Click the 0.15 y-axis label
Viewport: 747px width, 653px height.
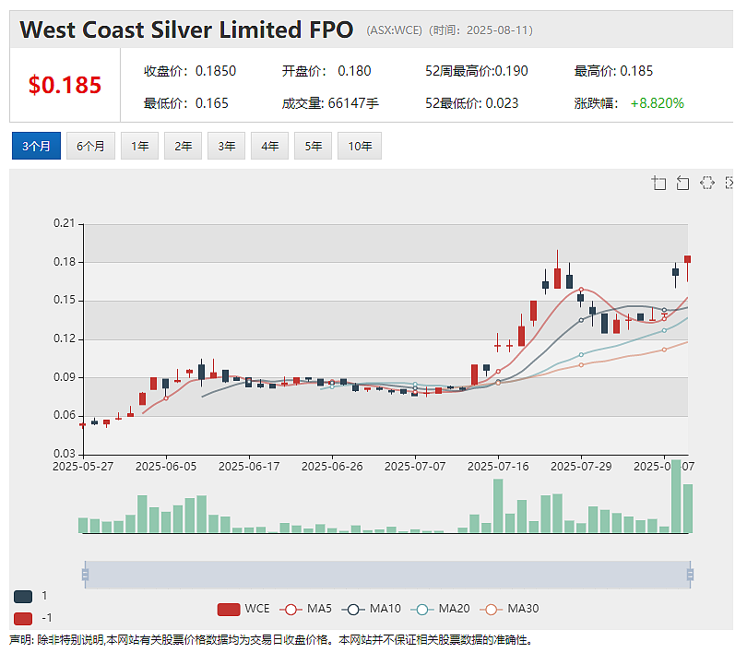[x=65, y=300]
